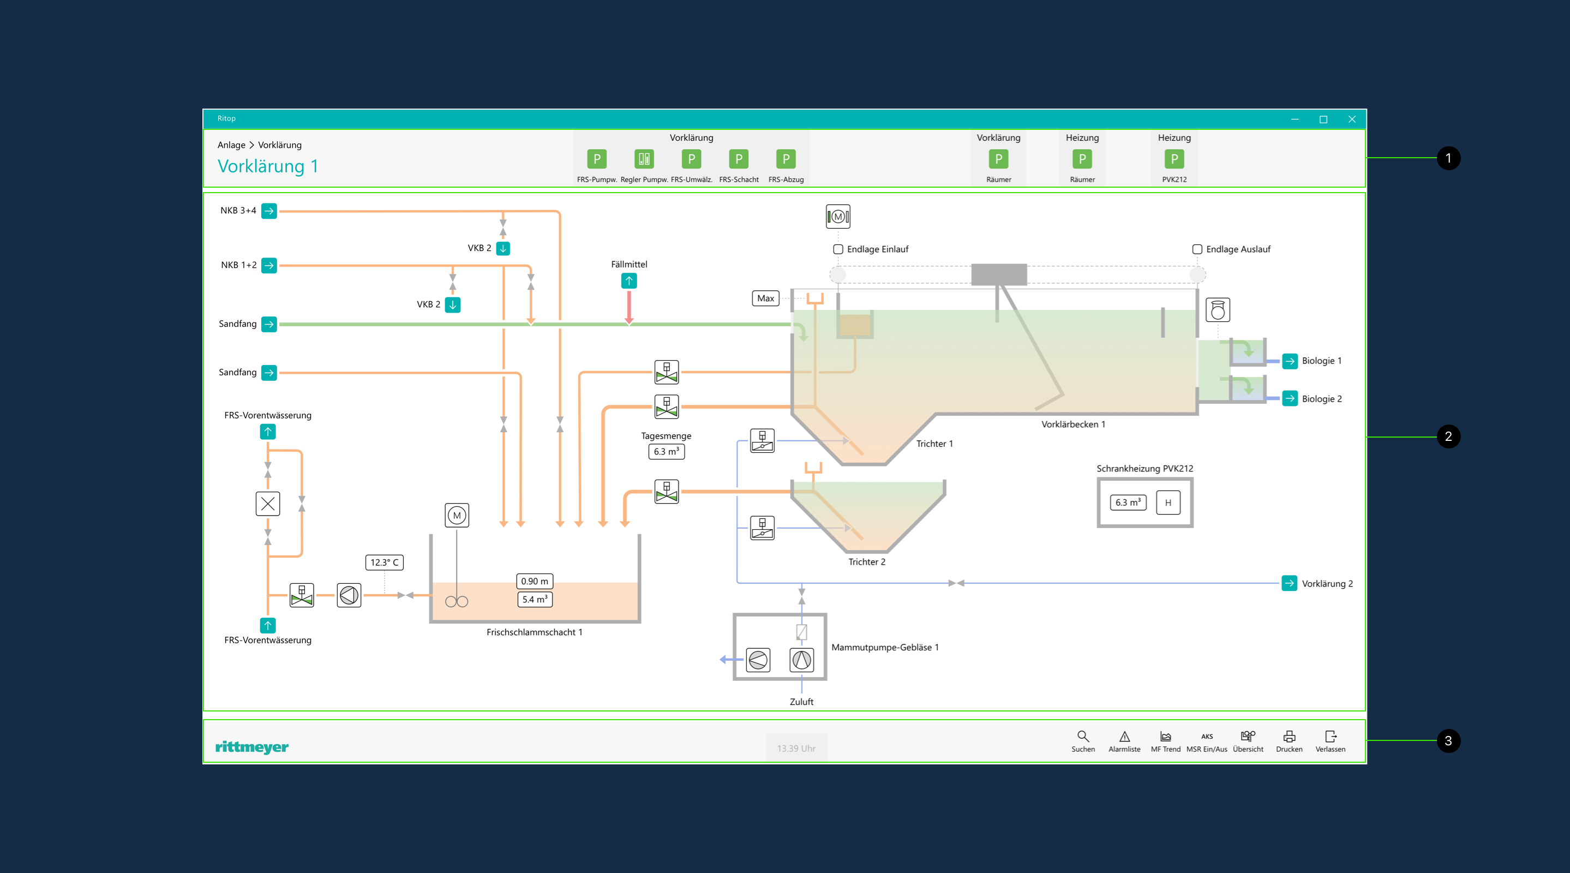1570x873 pixels.
Task: Open the Alarmliste
Action: pyautogui.click(x=1124, y=741)
